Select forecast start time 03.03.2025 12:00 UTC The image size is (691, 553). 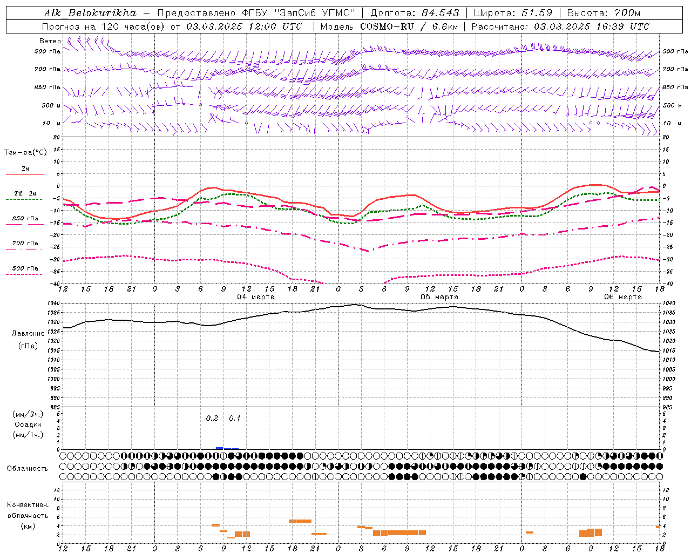[x=244, y=26]
